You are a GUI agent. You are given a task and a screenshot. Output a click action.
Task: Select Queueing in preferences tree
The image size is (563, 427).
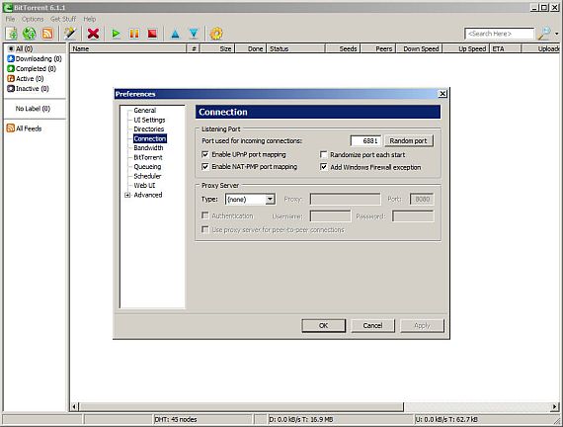(x=147, y=167)
